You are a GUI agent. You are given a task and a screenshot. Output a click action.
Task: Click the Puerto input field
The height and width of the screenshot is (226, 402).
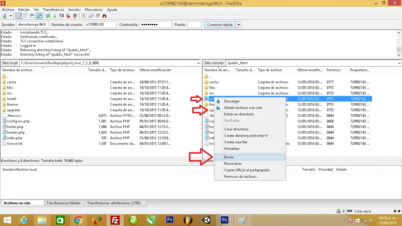(x=194, y=25)
